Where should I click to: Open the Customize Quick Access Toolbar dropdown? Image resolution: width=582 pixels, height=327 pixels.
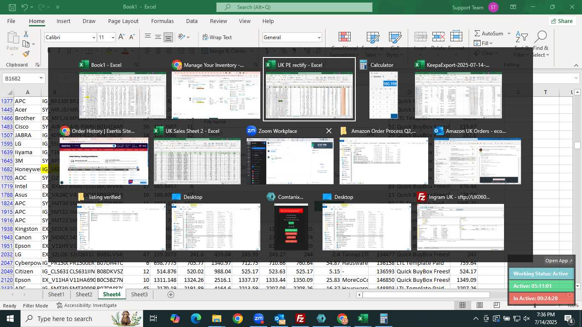[x=58, y=7]
